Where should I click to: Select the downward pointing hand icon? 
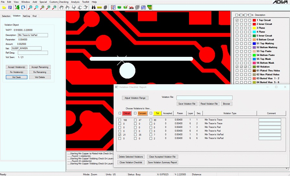[73, 7]
